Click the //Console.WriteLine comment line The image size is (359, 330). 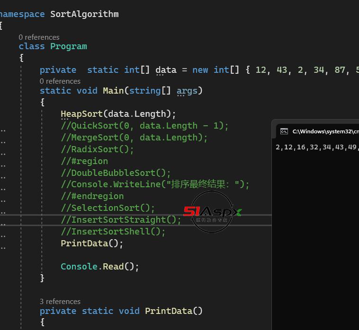pyautogui.click(x=155, y=184)
